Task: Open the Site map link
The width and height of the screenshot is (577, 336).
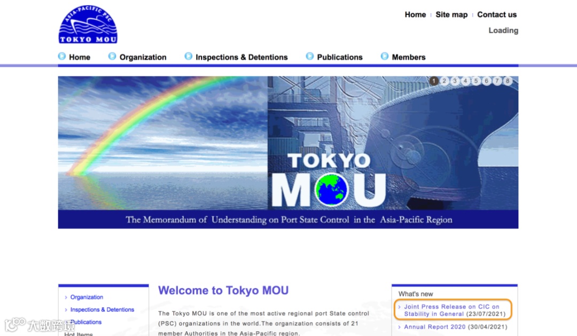Action: point(451,15)
